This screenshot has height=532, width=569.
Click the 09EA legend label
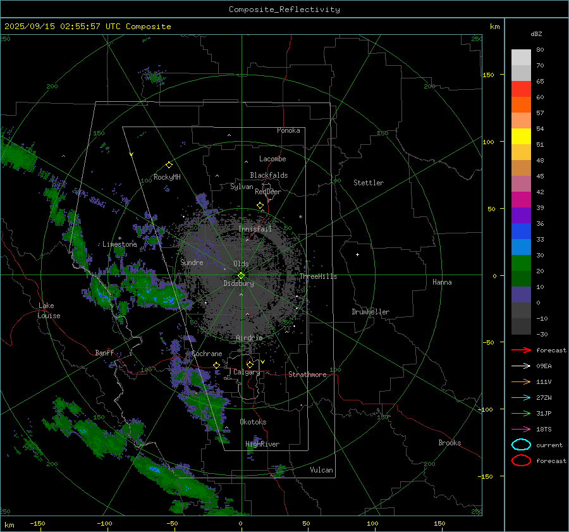coord(544,366)
